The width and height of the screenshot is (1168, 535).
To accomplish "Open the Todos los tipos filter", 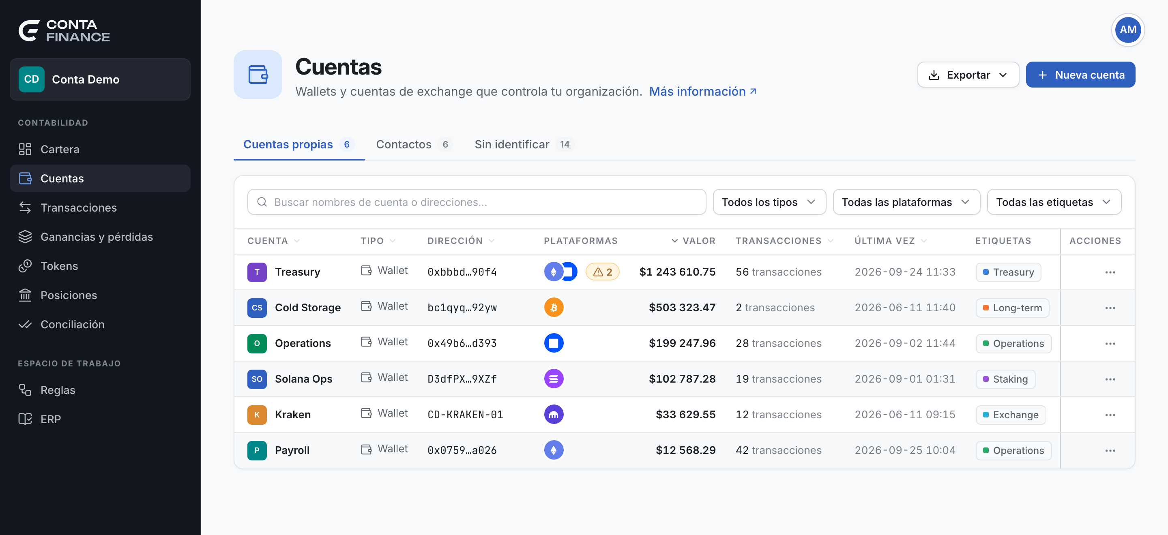I will (x=769, y=202).
